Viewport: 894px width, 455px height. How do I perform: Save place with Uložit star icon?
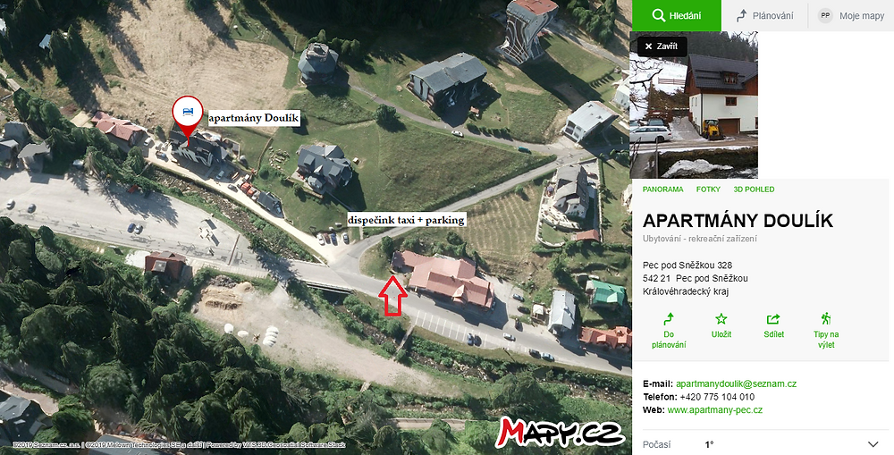click(x=721, y=319)
